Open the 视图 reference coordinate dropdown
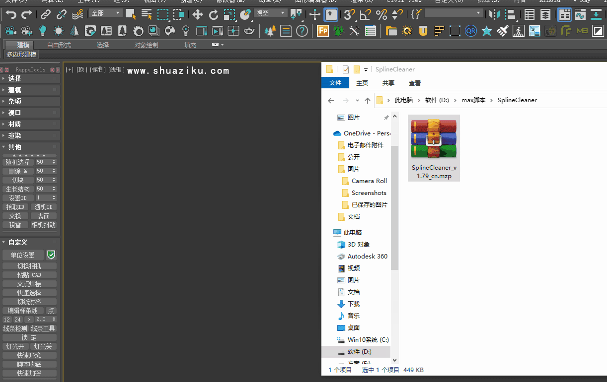The image size is (607, 382). 270,13
